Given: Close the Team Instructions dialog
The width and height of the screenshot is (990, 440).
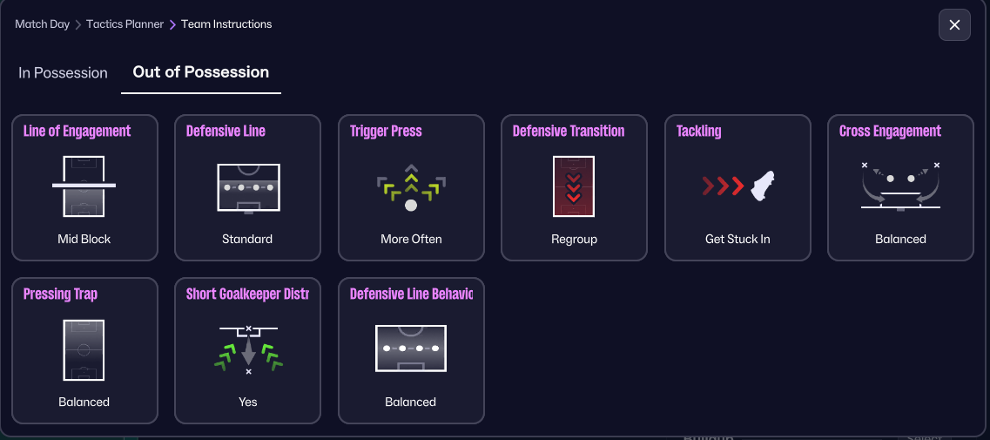Looking at the screenshot, I should click(954, 25).
